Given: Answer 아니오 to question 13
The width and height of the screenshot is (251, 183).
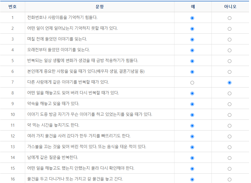Looking at the screenshot, I should coord(229,147).
